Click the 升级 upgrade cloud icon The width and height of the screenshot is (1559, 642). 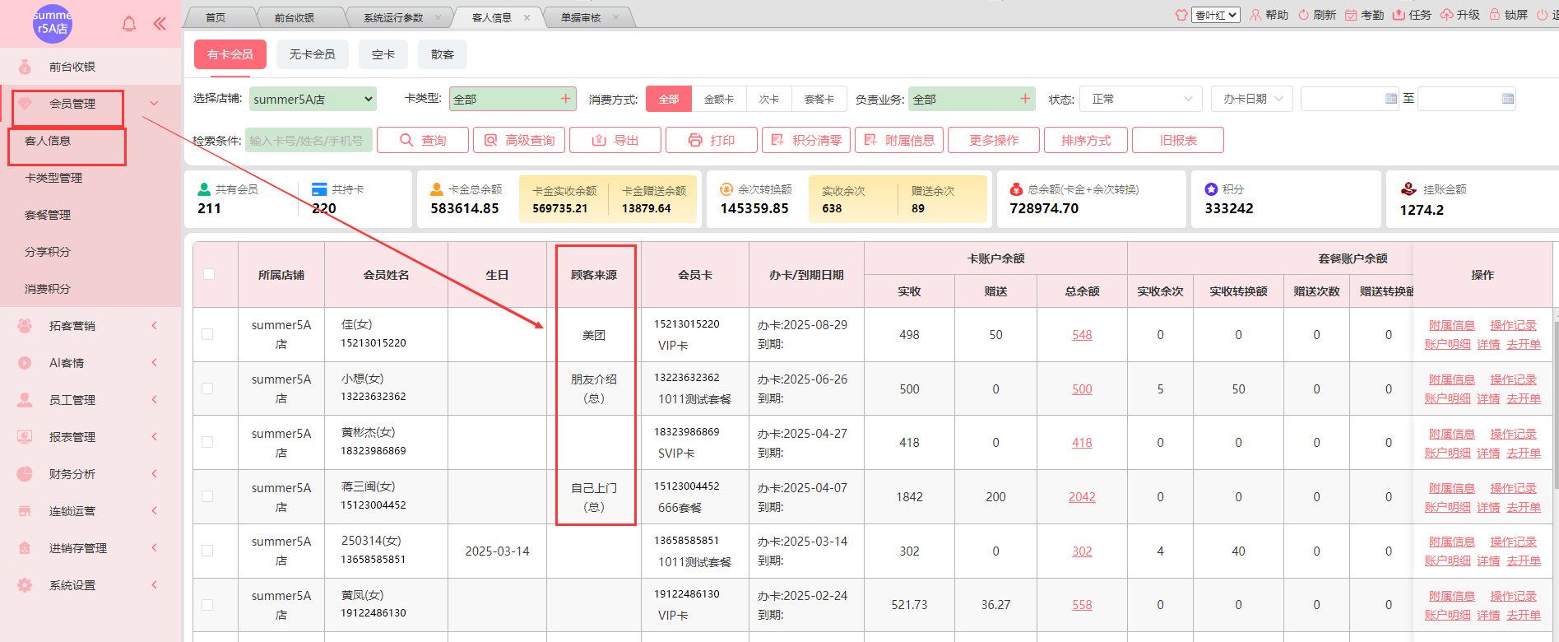coord(1446,15)
